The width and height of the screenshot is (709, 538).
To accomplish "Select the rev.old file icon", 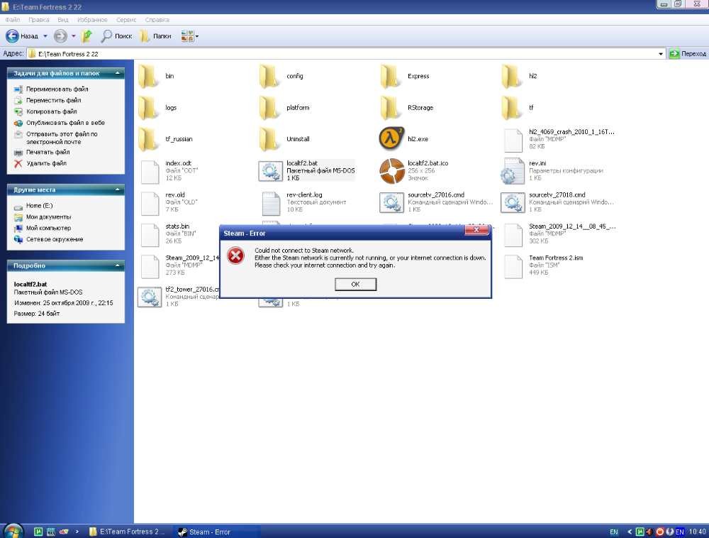I will point(150,203).
